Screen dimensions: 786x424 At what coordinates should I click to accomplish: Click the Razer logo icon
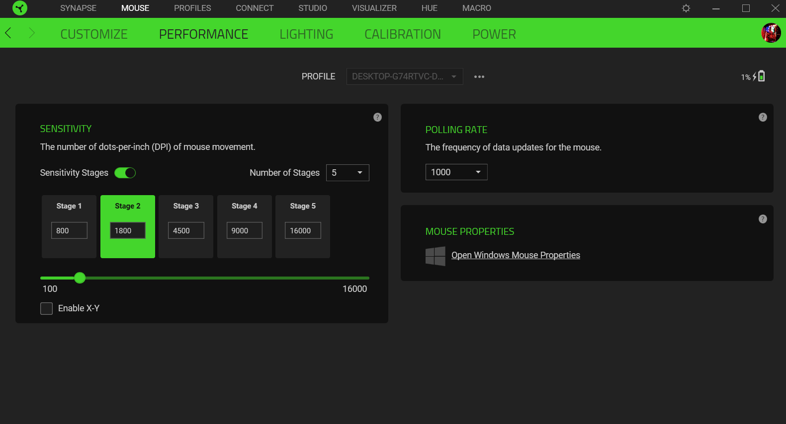[x=20, y=8]
